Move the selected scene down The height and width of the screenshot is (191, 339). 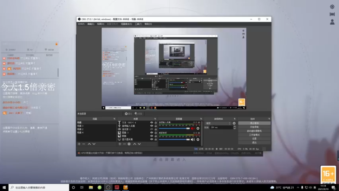point(94,144)
